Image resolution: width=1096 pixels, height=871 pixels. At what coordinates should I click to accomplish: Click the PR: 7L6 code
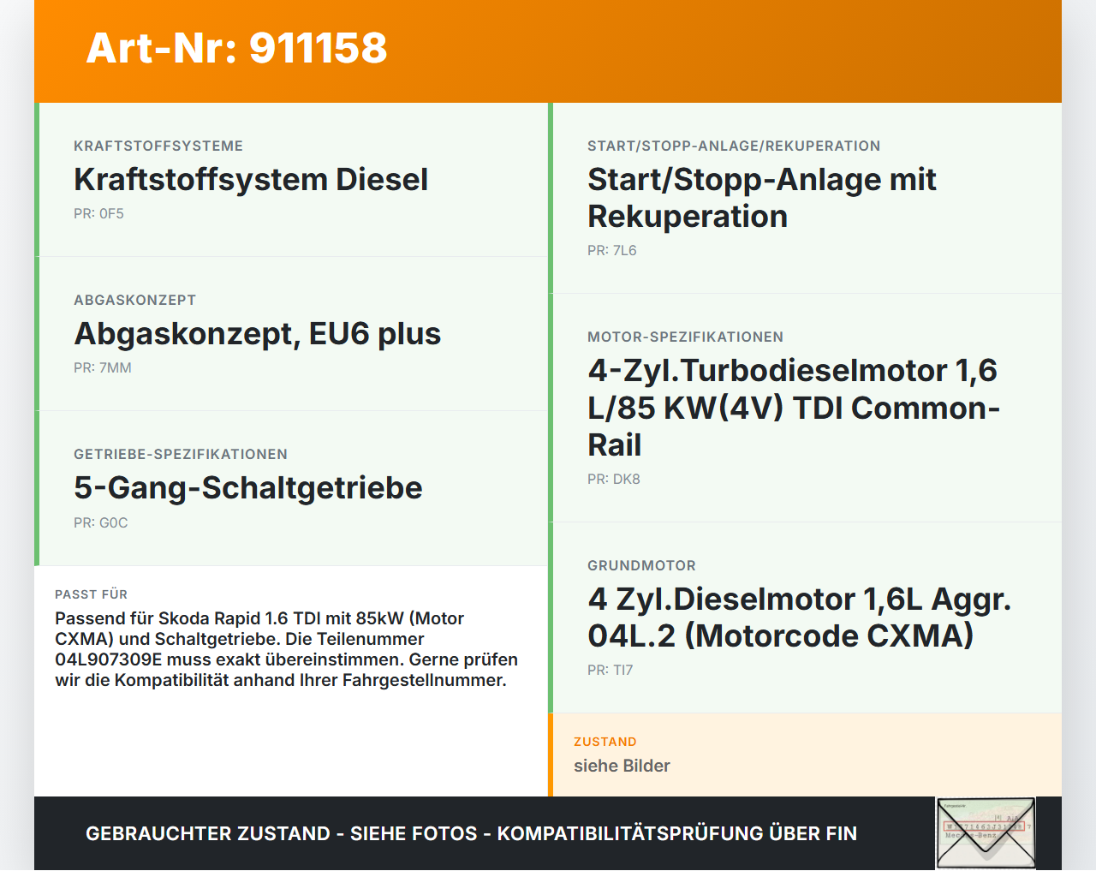[612, 250]
